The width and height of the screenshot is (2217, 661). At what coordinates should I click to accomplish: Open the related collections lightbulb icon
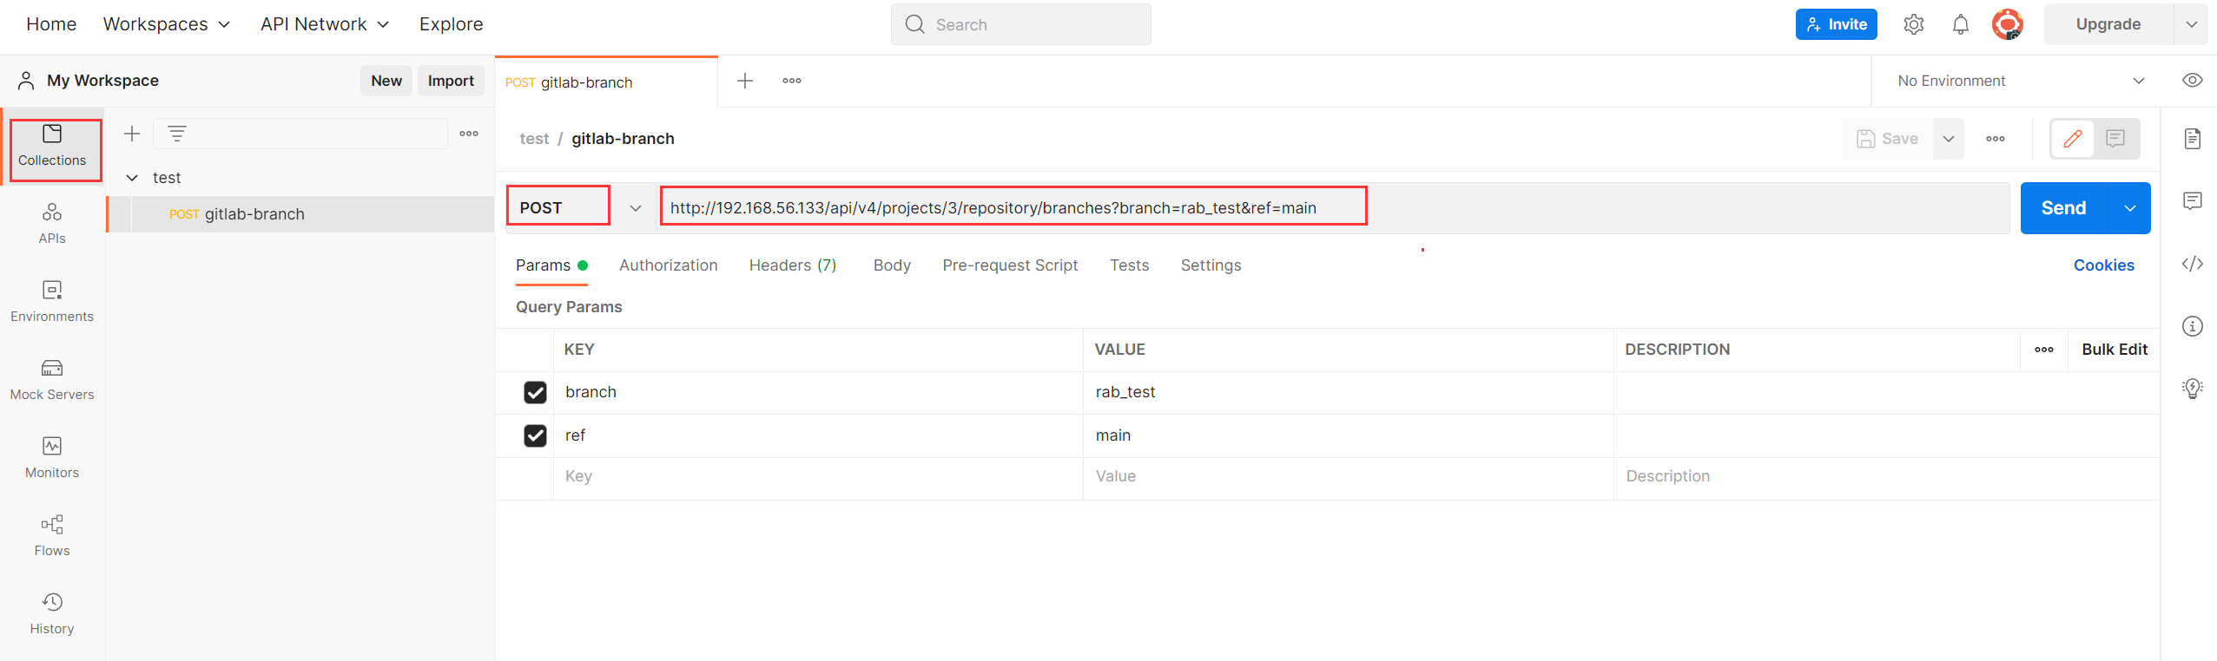point(2193,389)
